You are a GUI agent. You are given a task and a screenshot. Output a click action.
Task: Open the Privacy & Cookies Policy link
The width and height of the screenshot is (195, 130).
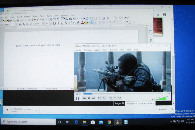pyautogui.click(x=140, y=104)
